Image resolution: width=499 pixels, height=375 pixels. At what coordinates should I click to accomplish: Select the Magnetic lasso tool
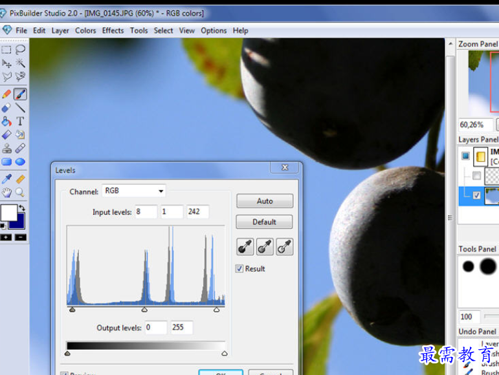(20, 76)
